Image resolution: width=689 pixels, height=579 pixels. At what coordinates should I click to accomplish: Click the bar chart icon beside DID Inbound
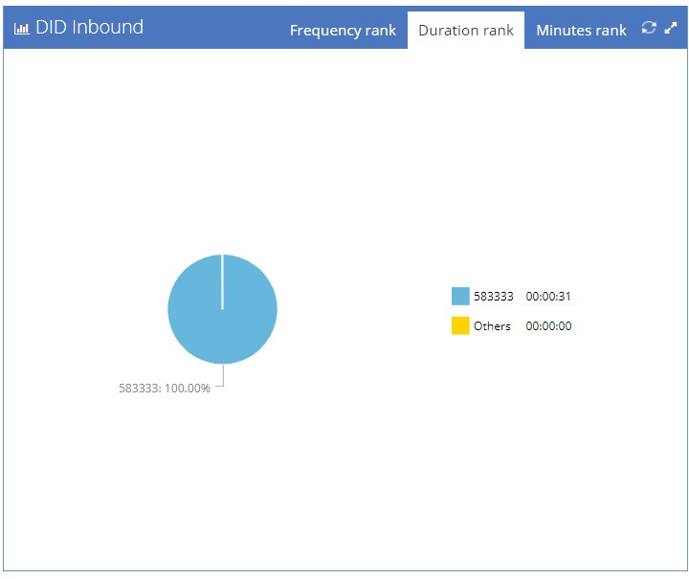[x=21, y=29]
